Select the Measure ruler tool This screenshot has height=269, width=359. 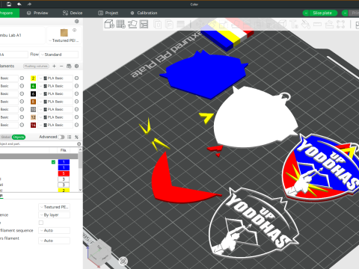click(x=317, y=24)
